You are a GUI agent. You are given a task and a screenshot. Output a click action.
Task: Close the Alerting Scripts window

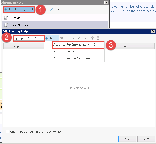(x=106, y=2)
